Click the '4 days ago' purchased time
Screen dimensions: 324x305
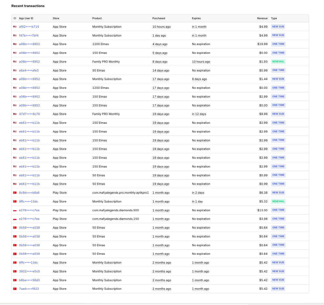160,44
